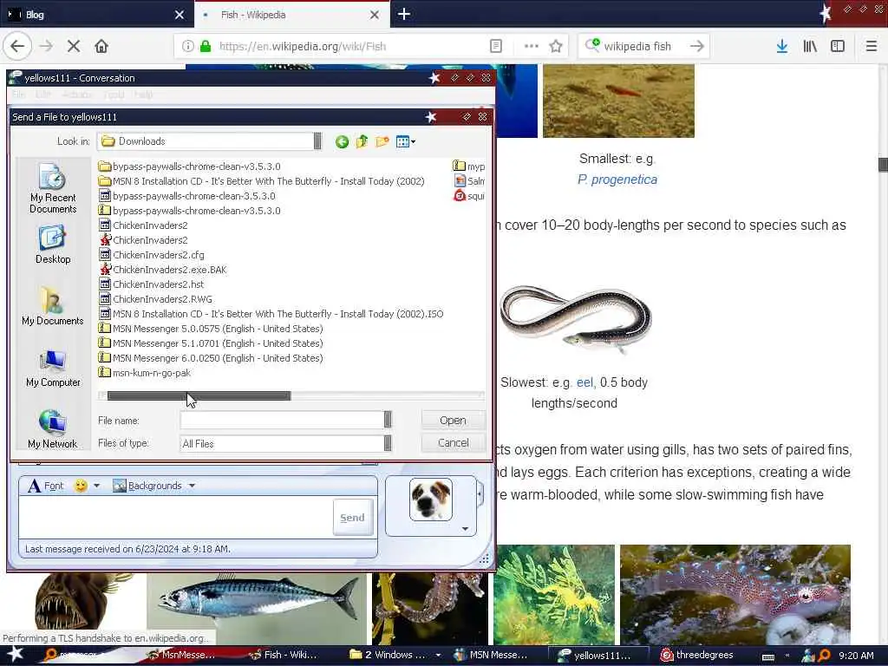Viewport: 888px width, 666px height.
Task: Click the message text input area
Action: click(175, 517)
